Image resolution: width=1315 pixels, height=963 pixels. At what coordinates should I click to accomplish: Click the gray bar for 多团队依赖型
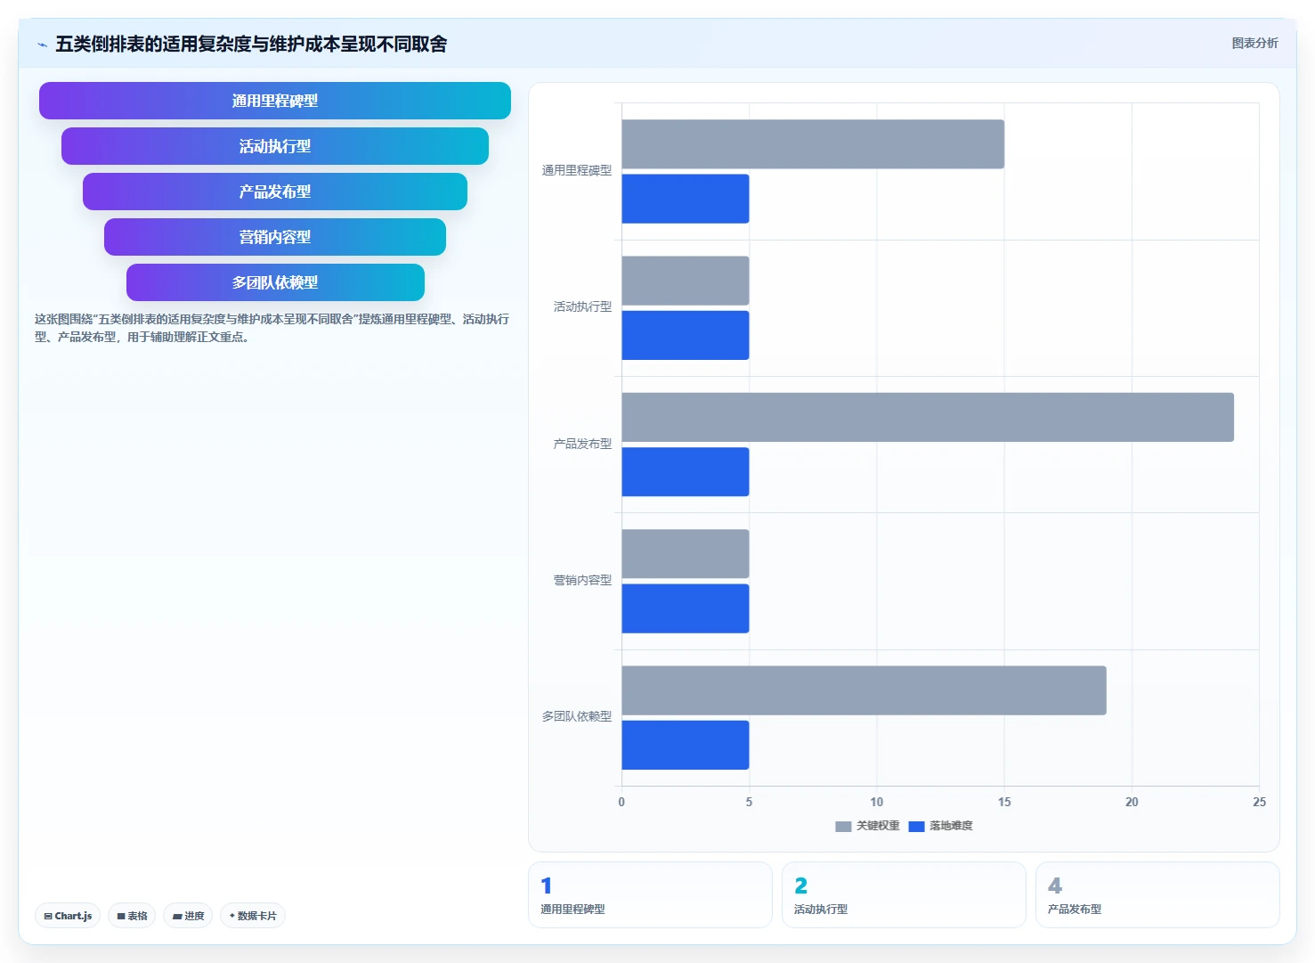(x=864, y=690)
